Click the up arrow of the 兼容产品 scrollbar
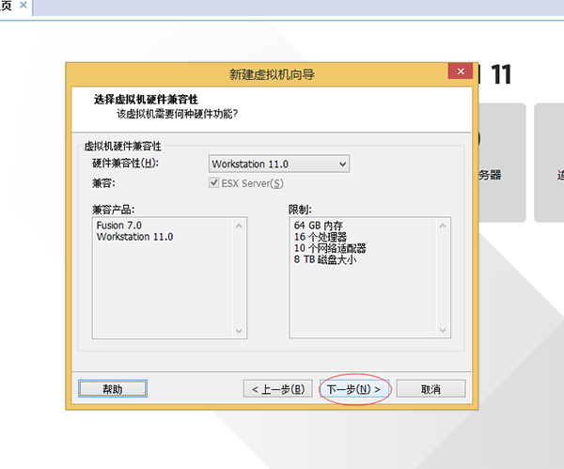 coord(239,226)
